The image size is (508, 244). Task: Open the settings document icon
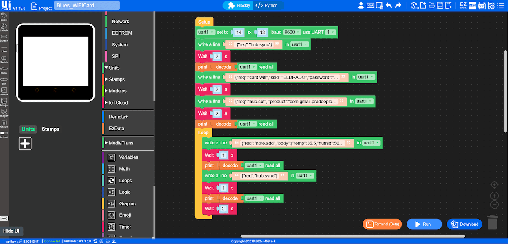[491, 6]
